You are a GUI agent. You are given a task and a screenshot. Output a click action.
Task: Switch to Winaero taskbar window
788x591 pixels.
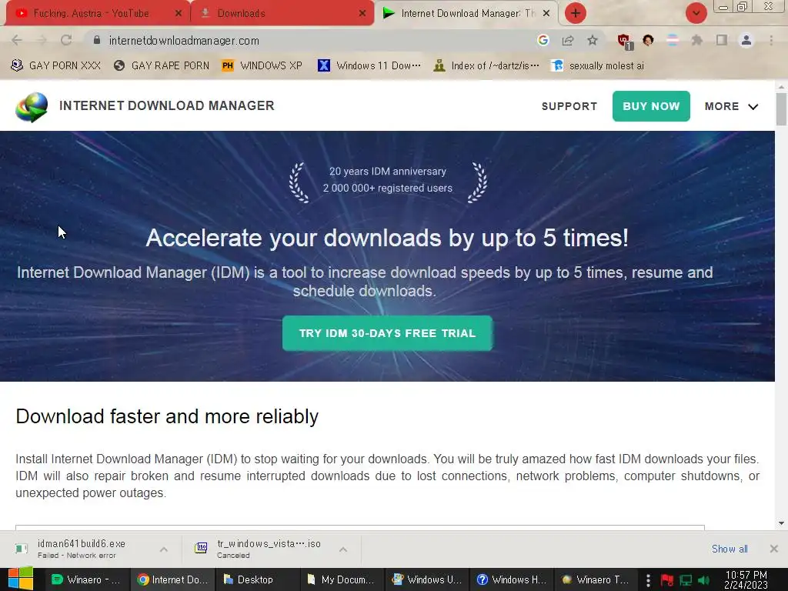pyautogui.click(x=88, y=579)
